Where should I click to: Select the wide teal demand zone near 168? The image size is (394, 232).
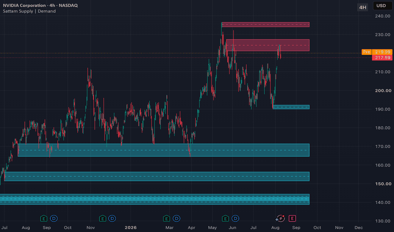[164, 150]
